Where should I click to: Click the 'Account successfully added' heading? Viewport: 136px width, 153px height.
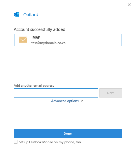click(39, 29)
